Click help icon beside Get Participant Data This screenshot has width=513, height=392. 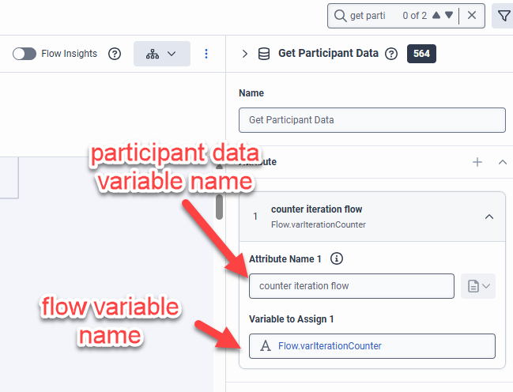point(390,54)
